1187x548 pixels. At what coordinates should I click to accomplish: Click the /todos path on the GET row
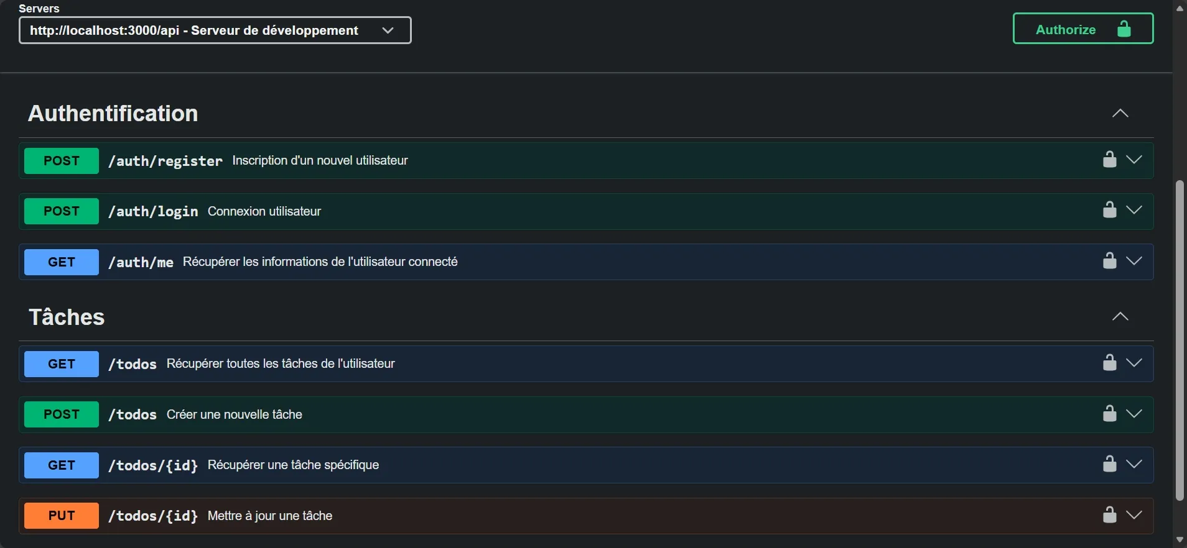coord(133,364)
